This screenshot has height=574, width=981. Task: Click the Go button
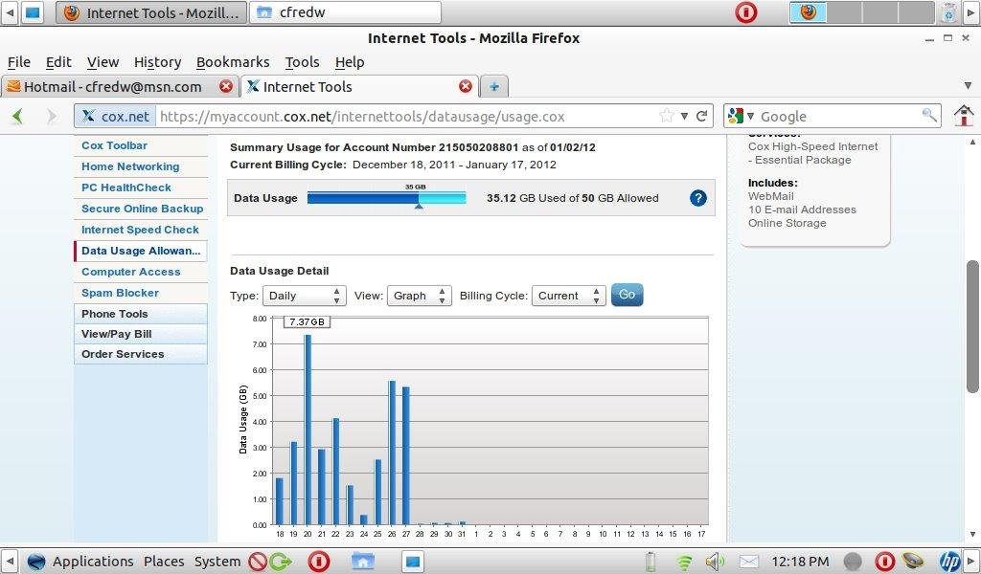[627, 295]
